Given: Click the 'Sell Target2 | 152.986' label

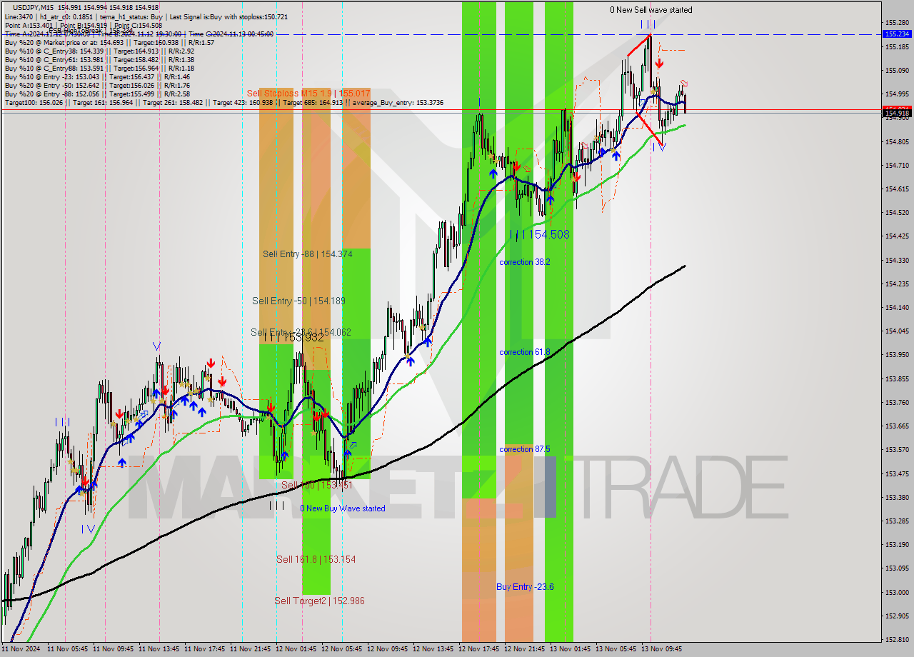Looking at the screenshot, I should [319, 601].
